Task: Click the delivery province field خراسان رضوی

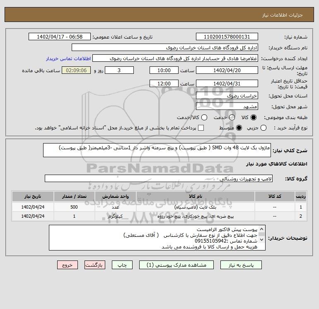Action: [x=227, y=95]
